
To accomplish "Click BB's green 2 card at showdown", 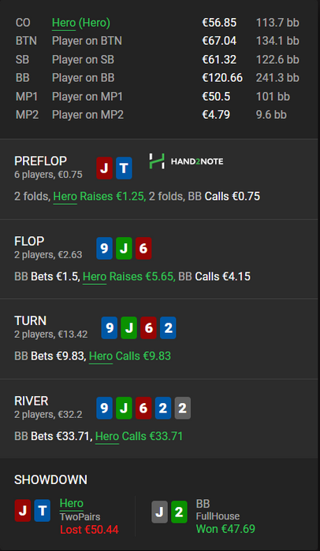I will [x=179, y=512].
